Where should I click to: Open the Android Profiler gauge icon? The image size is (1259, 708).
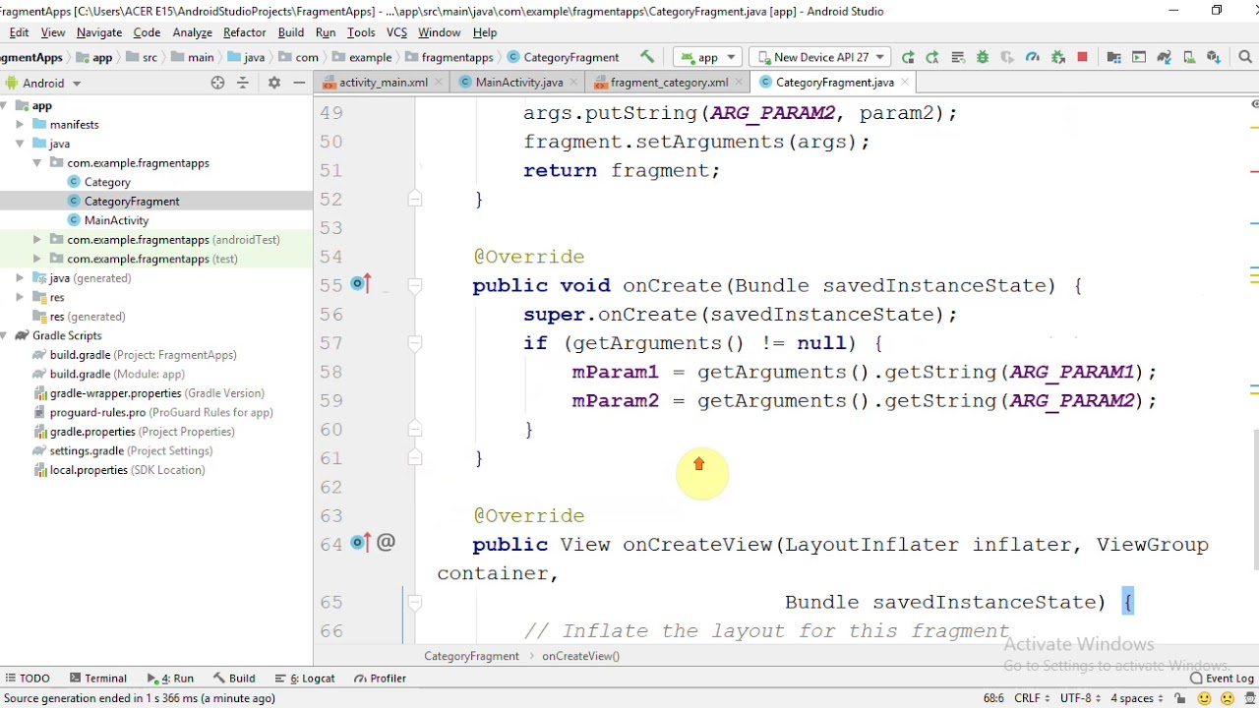(x=1033, y=57)
